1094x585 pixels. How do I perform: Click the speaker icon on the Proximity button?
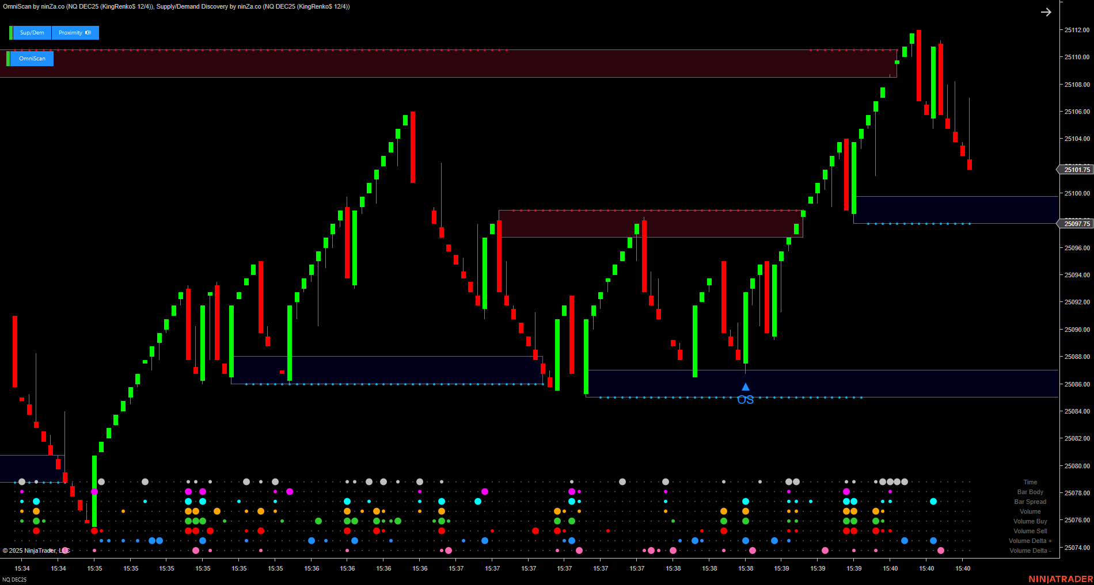88,33
